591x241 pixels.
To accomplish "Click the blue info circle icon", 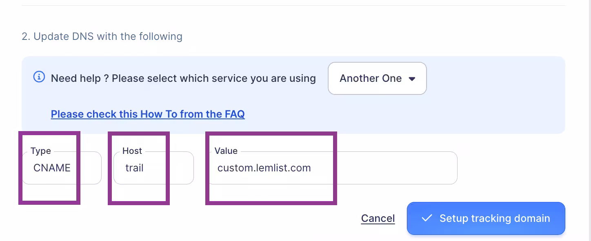I will 39,77.
